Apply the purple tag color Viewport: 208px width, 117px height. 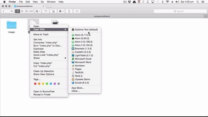[55, 84]
